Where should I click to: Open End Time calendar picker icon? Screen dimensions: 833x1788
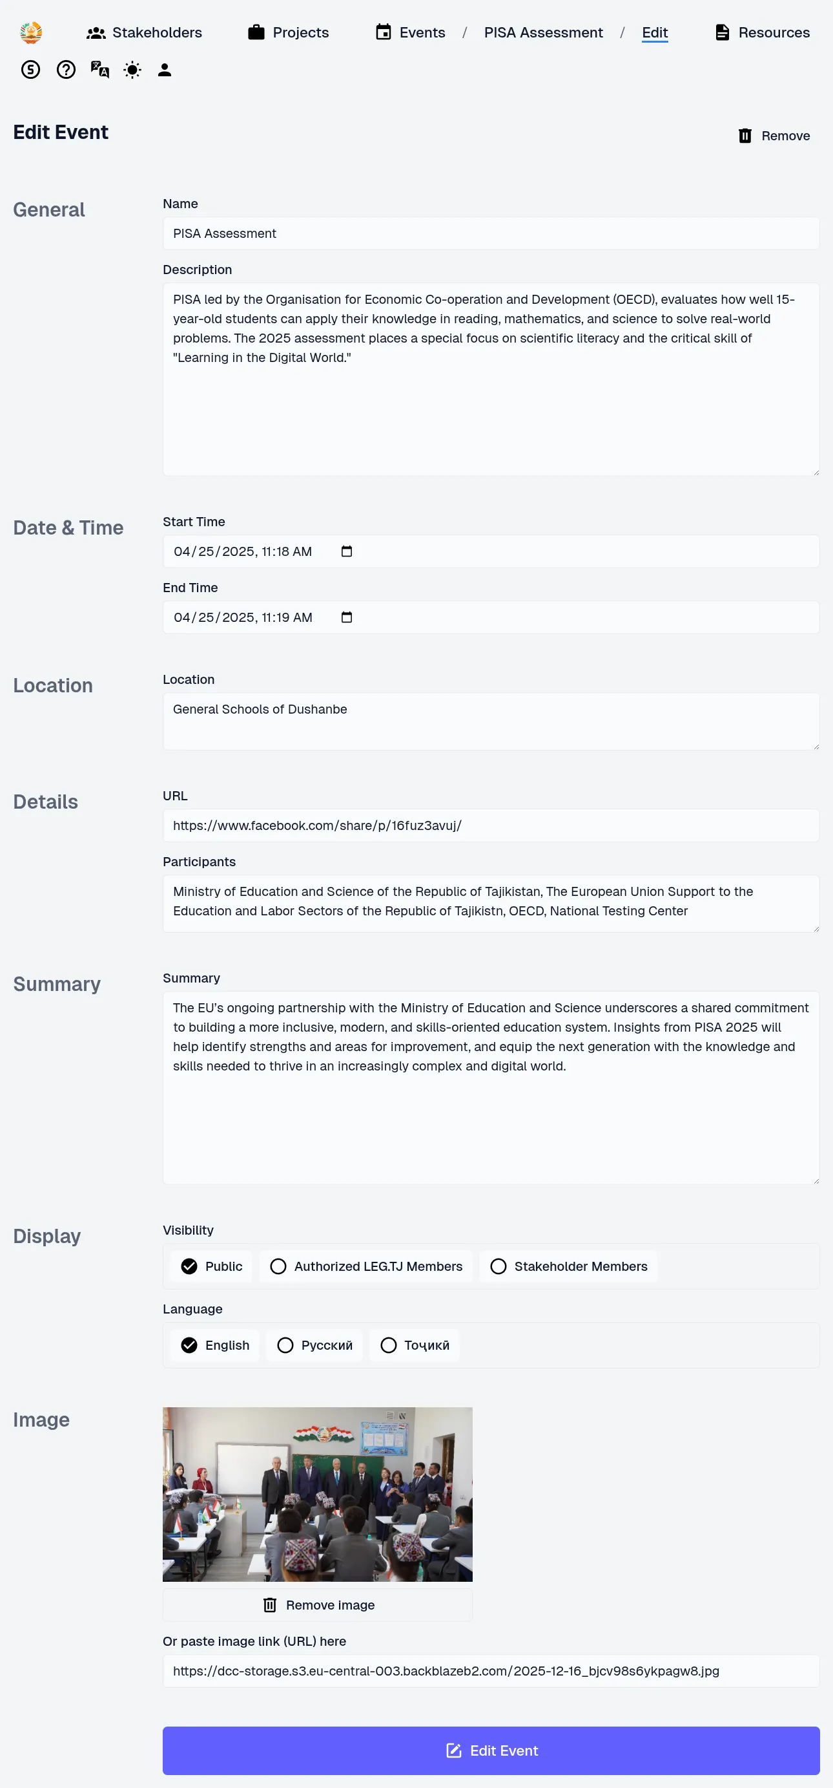click(347, 617)
